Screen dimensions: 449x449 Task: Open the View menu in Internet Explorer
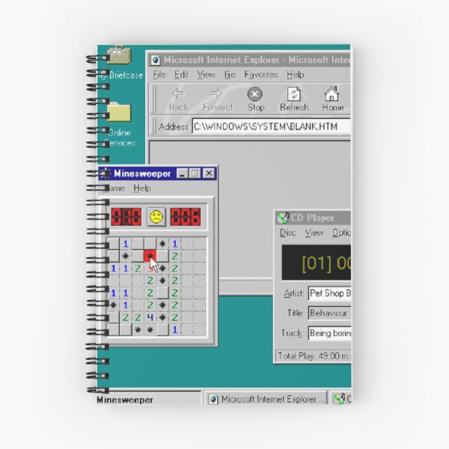206,75
